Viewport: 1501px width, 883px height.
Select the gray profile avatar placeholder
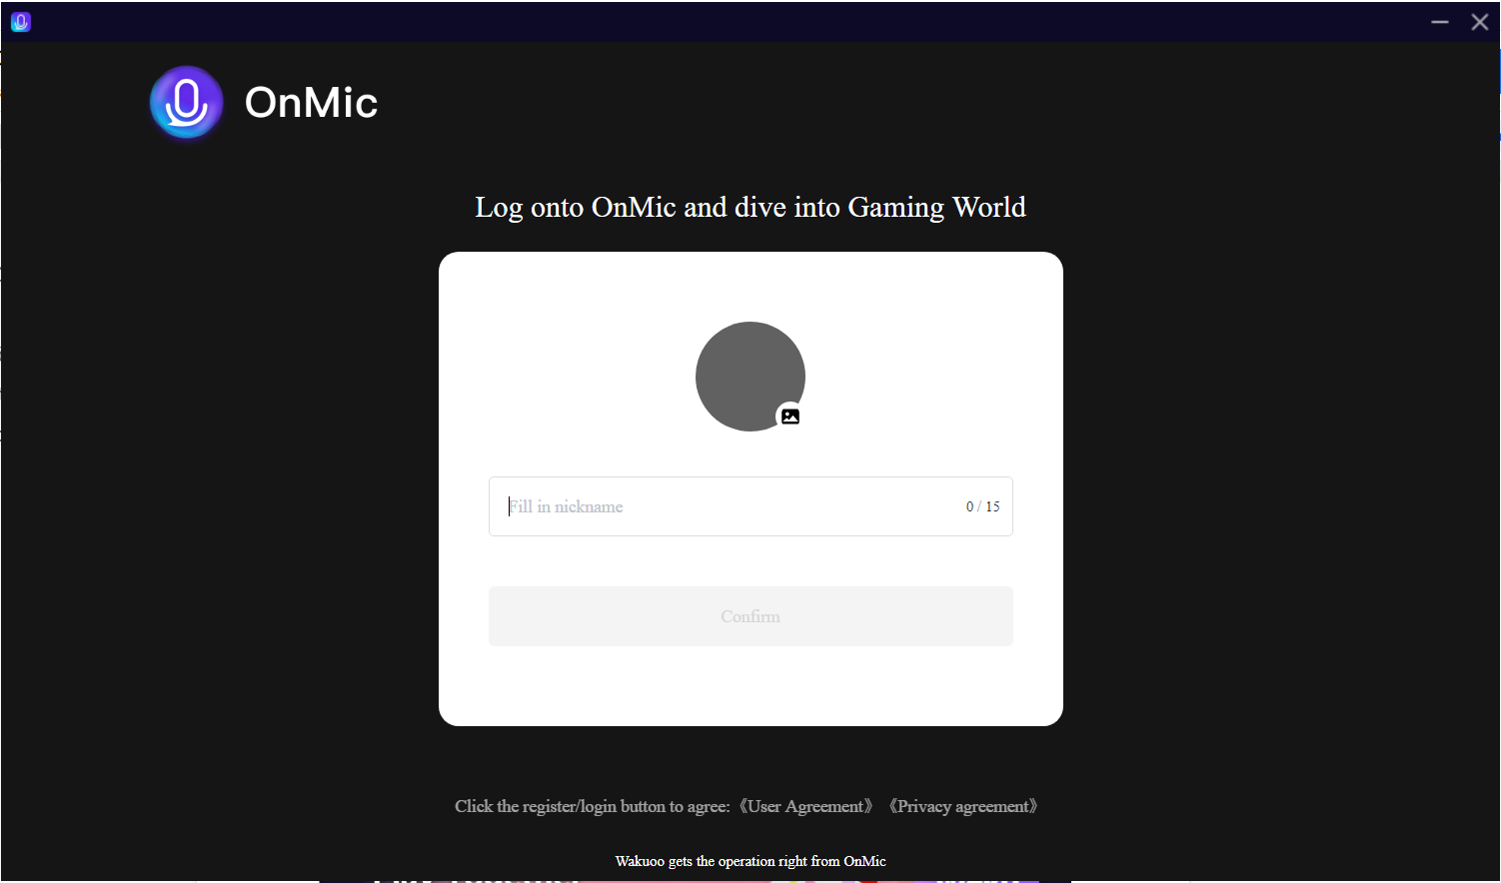[750, 377]
